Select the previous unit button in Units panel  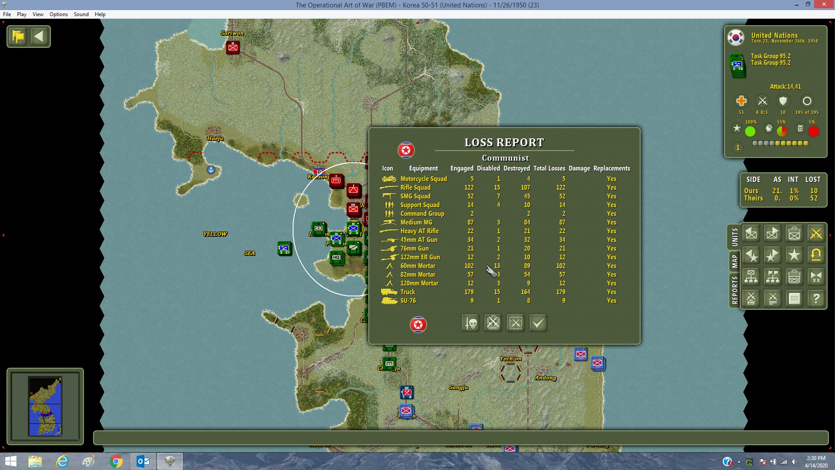pos(751,234)
